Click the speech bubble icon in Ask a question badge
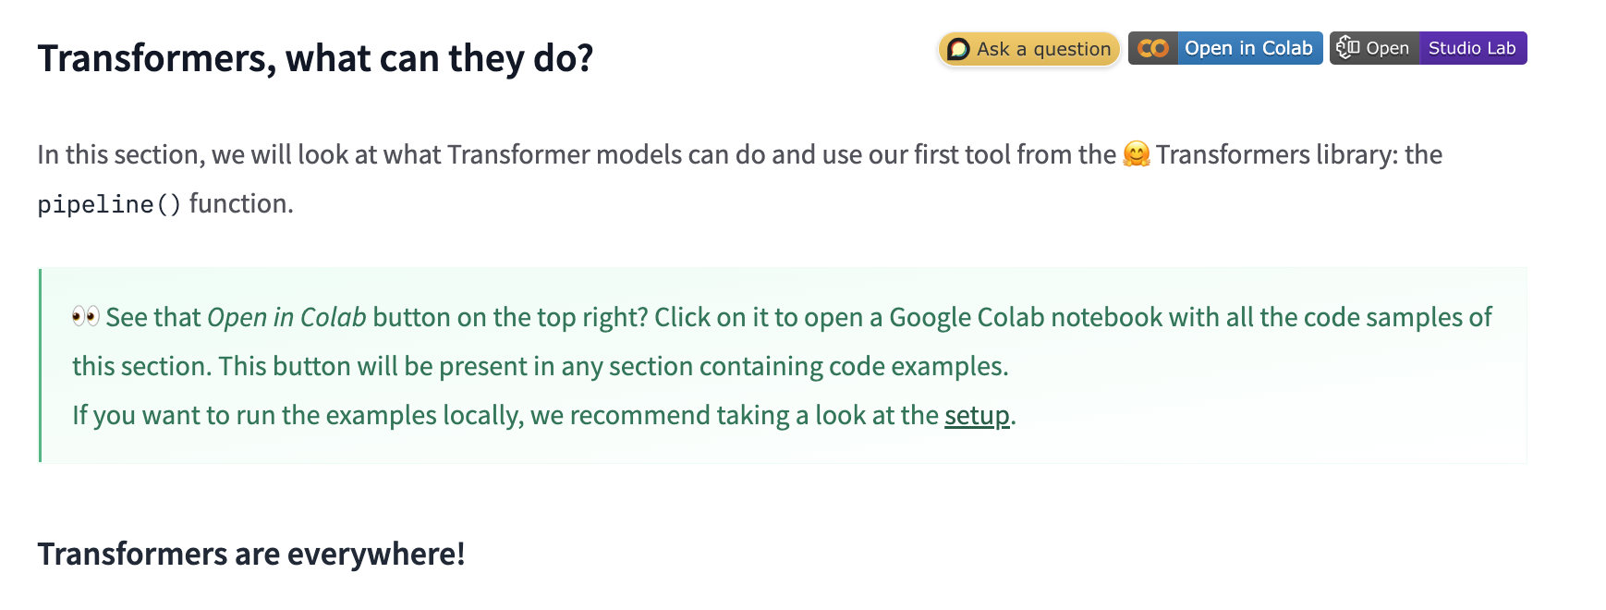This screenshot has height=610, width=1606. [958, 49]
